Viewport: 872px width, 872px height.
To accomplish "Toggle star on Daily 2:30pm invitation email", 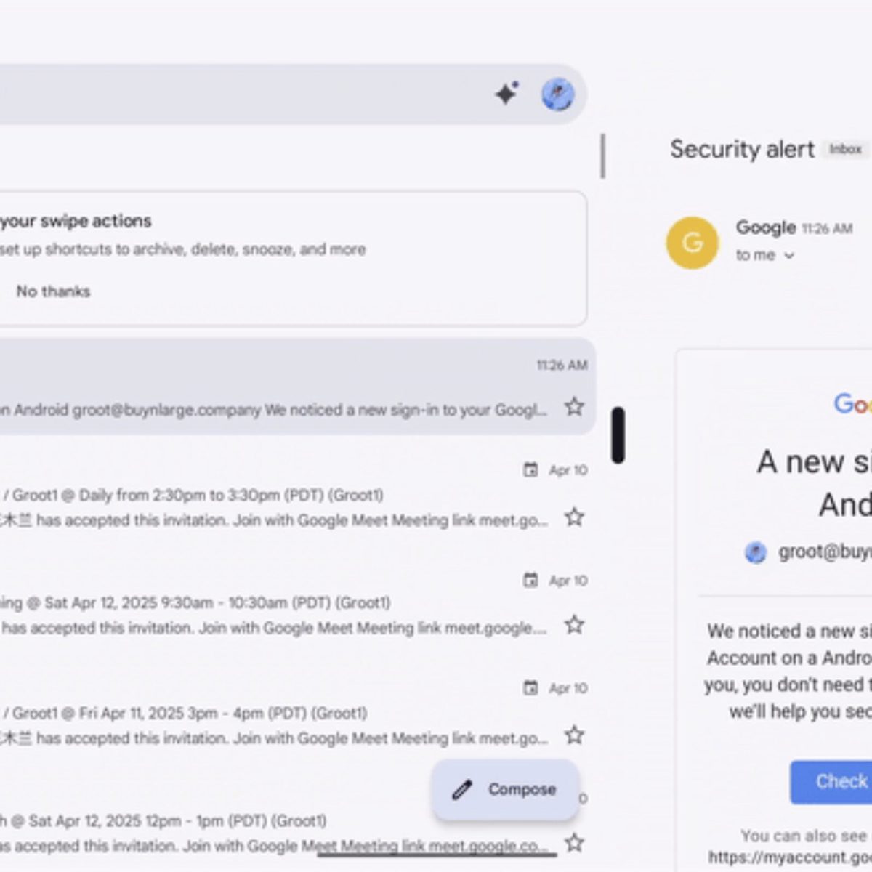I will [x=574, y=517].
